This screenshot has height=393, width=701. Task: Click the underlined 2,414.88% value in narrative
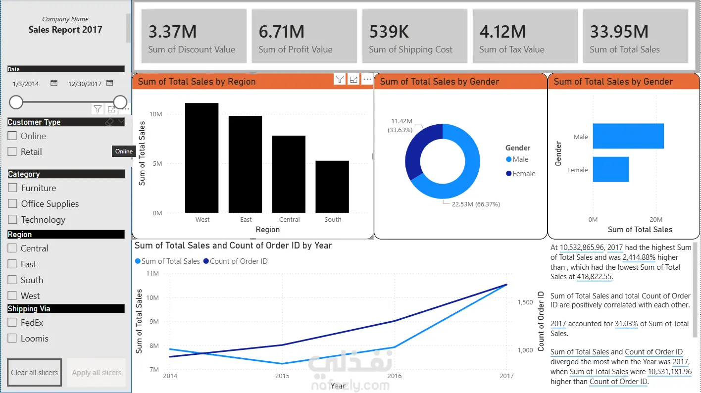(x=639, y=257)
